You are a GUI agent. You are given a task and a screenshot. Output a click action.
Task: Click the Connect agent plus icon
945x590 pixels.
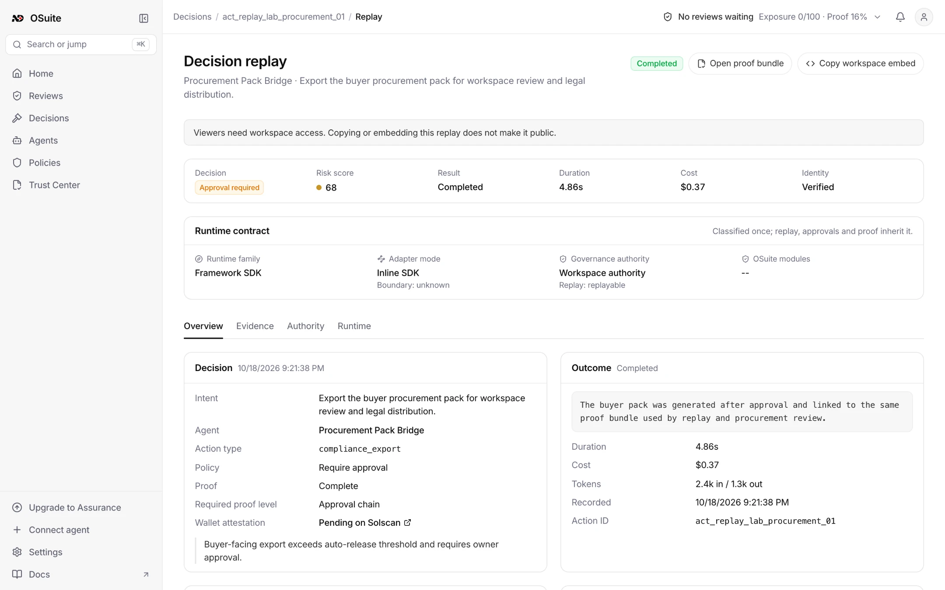tap(17, 530)
